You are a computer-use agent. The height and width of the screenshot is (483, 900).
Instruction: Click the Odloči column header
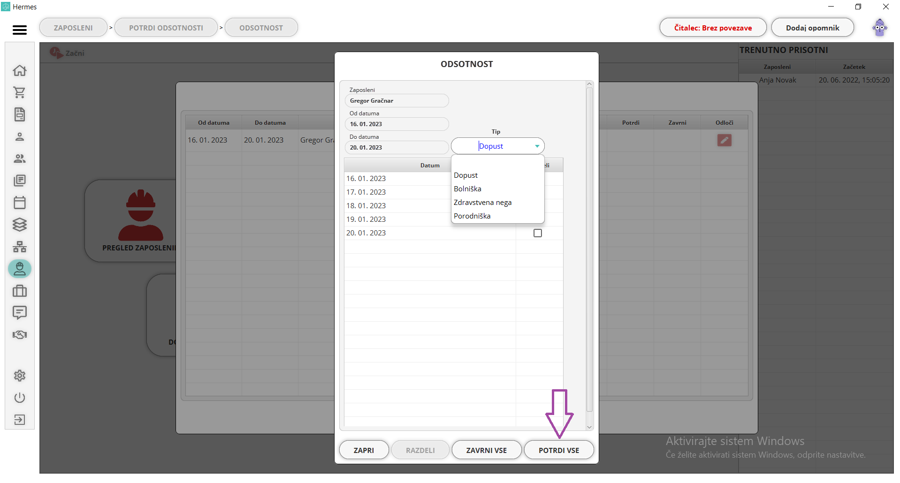[x=724, y=123]
